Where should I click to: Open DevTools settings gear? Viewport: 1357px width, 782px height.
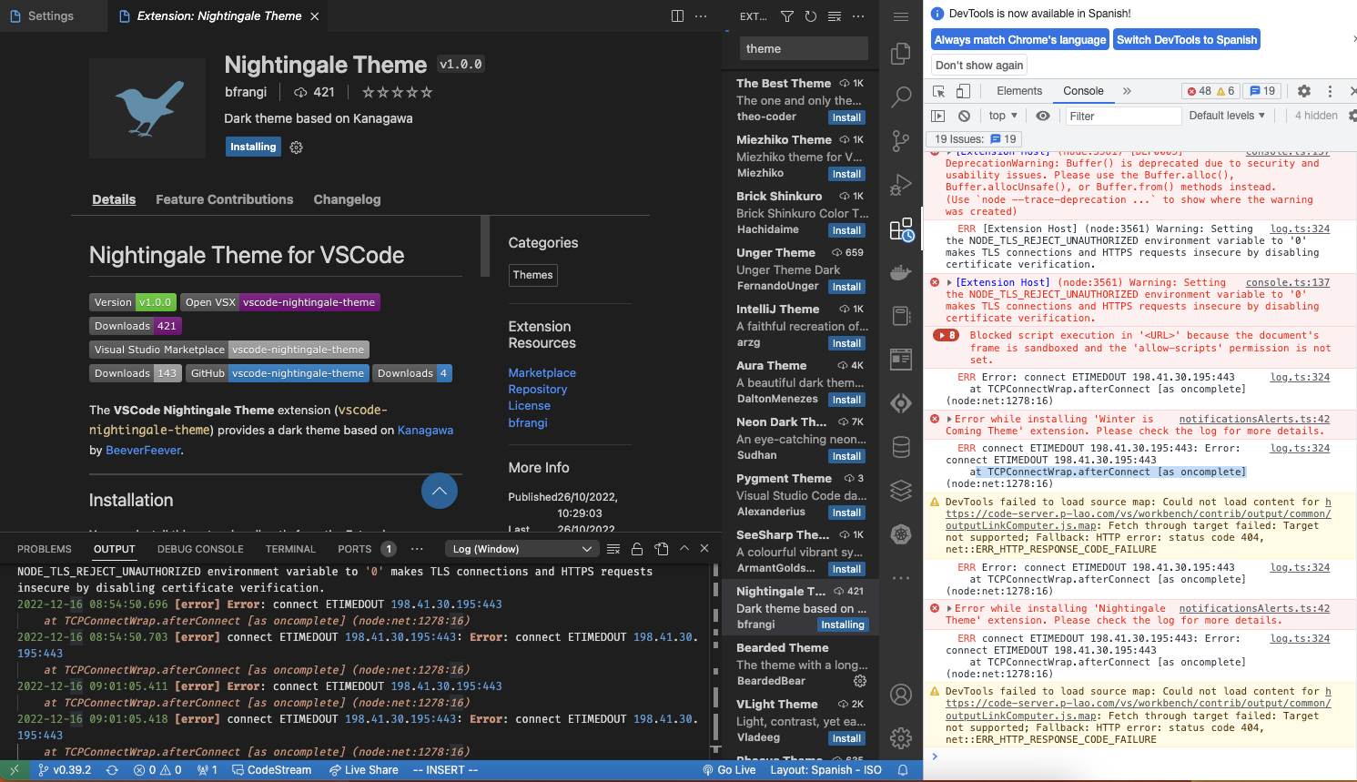pos(1304,91)
